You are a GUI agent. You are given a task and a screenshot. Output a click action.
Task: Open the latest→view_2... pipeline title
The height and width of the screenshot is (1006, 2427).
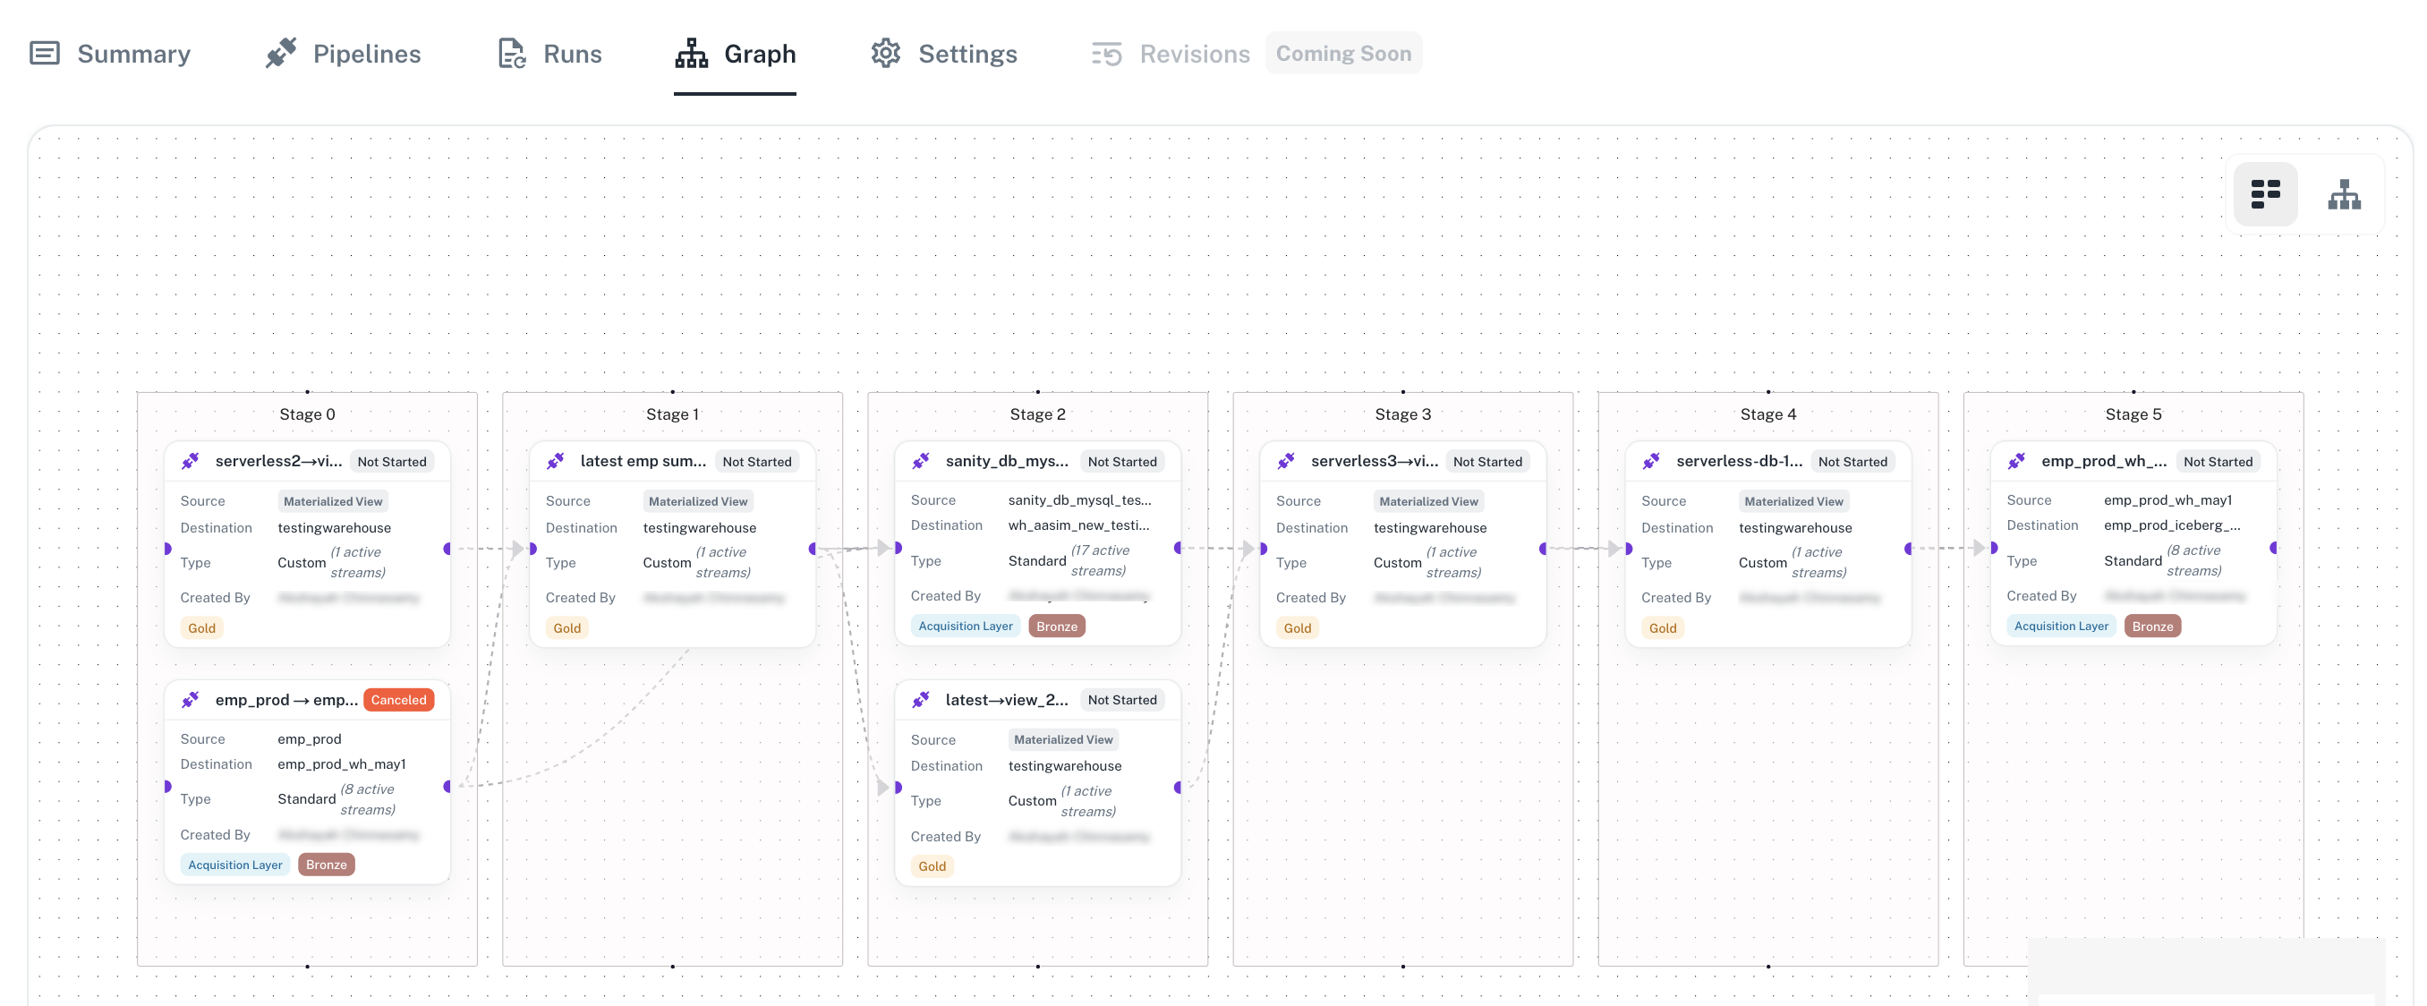pyautogui.click(x=1007, y=700)
